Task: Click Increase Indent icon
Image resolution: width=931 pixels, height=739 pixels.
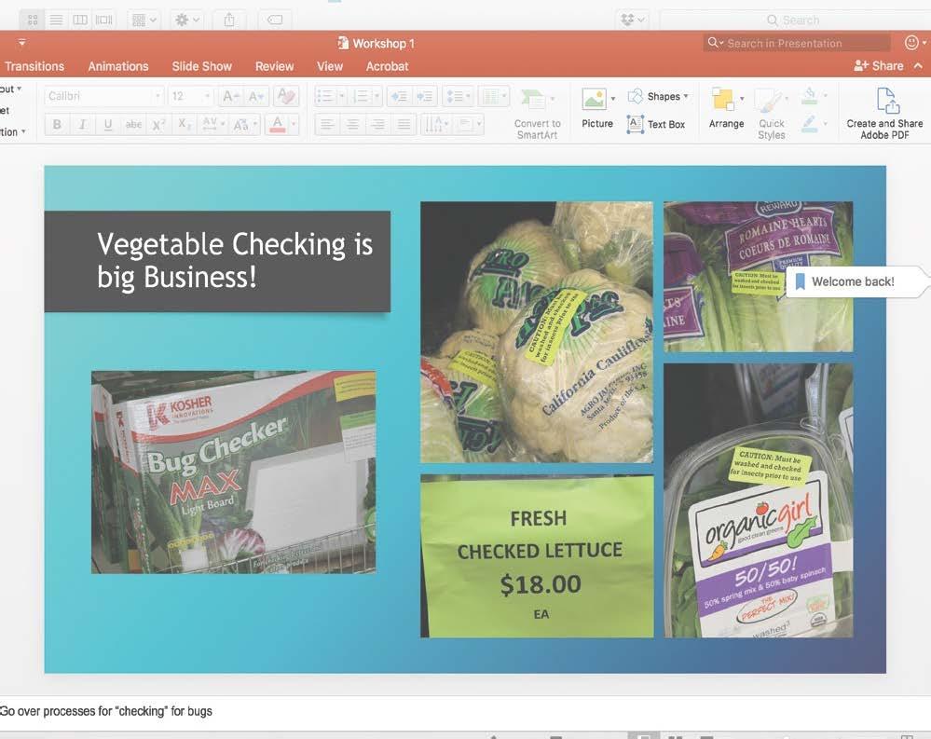Action: [x=425, y=96]
